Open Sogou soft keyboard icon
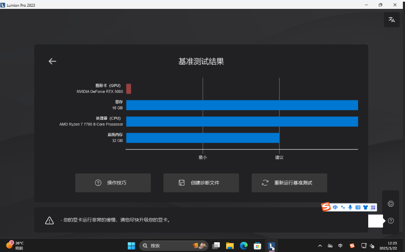 [358, 207]
